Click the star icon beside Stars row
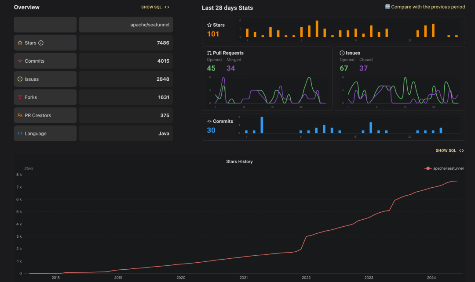This screenshot has height=282, width=475. [20, 43]
